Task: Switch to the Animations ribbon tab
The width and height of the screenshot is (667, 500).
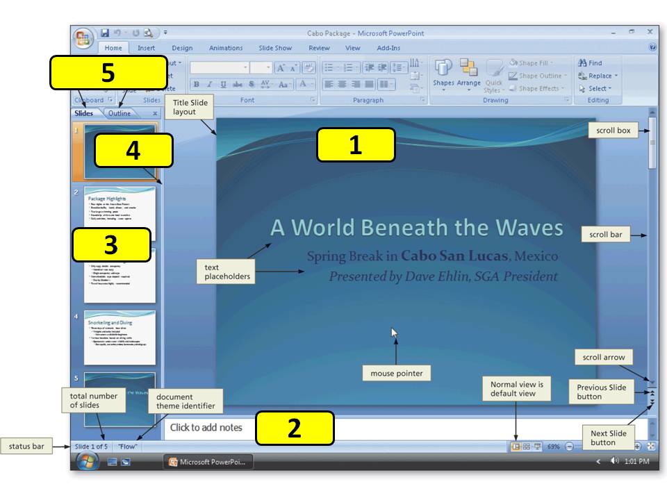Action: (x=226, y=48)
